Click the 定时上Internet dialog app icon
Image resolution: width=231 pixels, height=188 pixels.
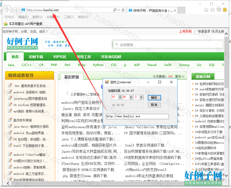pyautogui.click(x=107, y=82)
